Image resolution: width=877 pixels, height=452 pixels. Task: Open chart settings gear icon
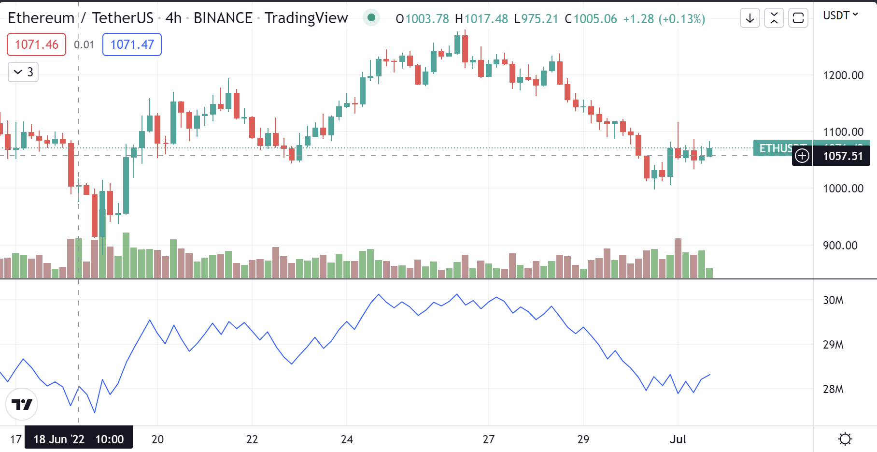click(845, 439)
